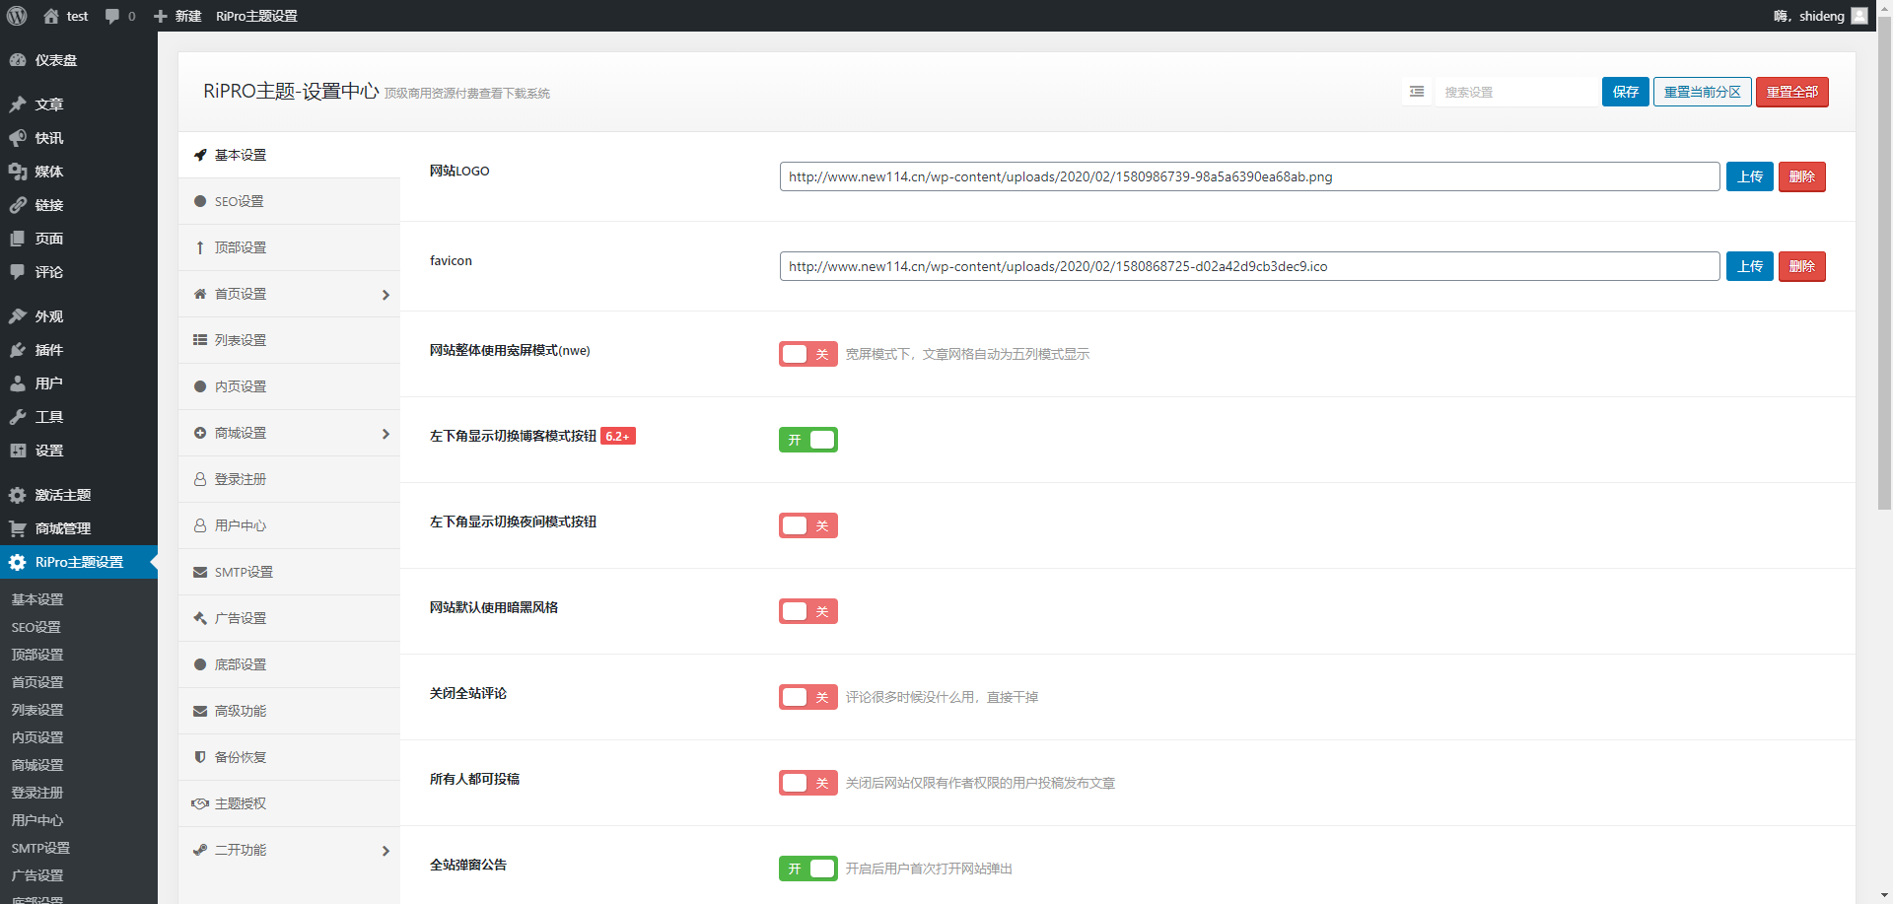Select the 内页设置 tab
This screenshot has width=1893, height=904.
coord(289,386)
